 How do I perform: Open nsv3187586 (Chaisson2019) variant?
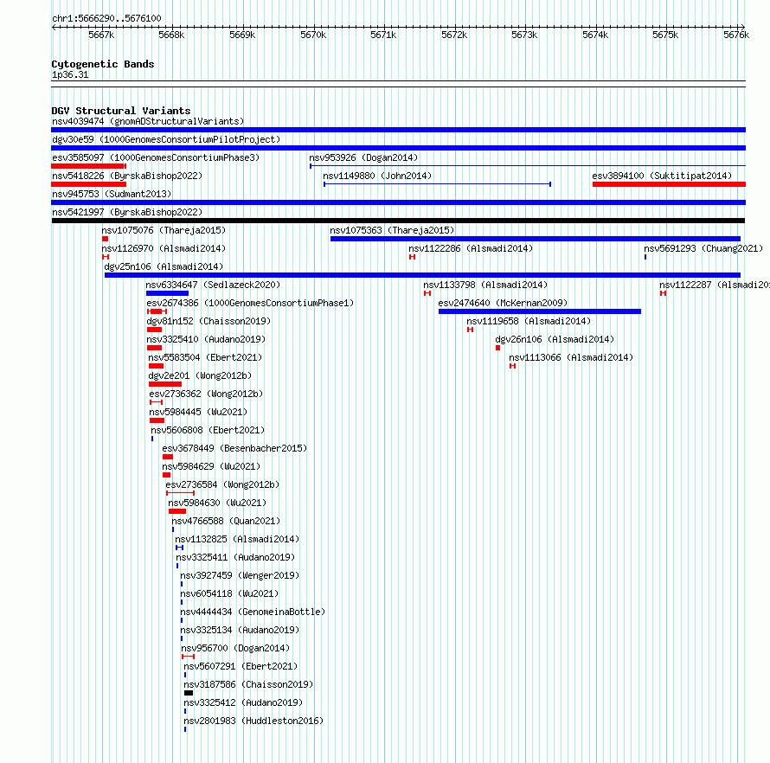point(248,684)
